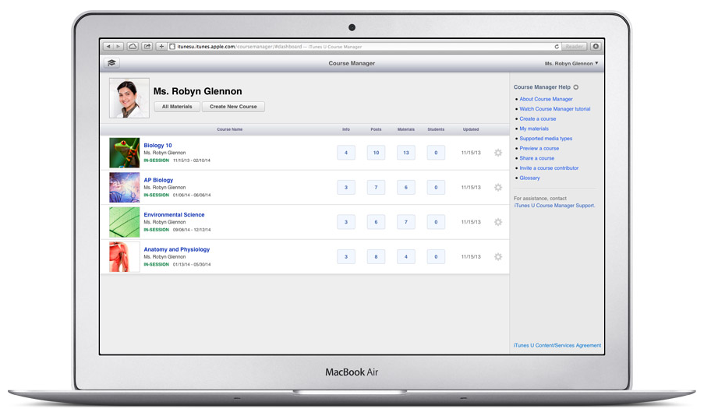Click Anatomy and Physiology Posts count 8
This screenshot has height=416, width=718.
[x=376, y=257]
